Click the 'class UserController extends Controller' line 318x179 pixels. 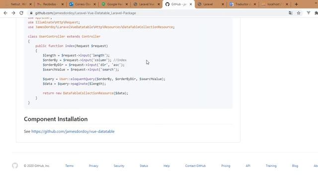pos(64,36)
